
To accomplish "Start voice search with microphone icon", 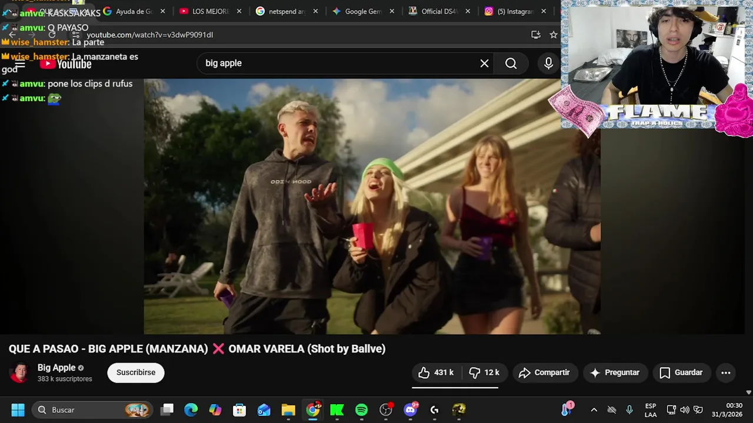I will [548, 63].
